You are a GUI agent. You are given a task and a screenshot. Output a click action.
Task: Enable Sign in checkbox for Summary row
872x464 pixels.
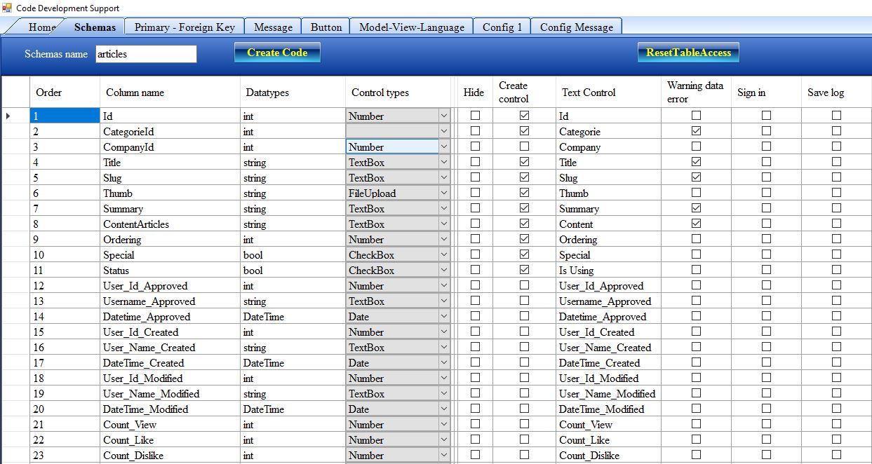click(766, 208)
